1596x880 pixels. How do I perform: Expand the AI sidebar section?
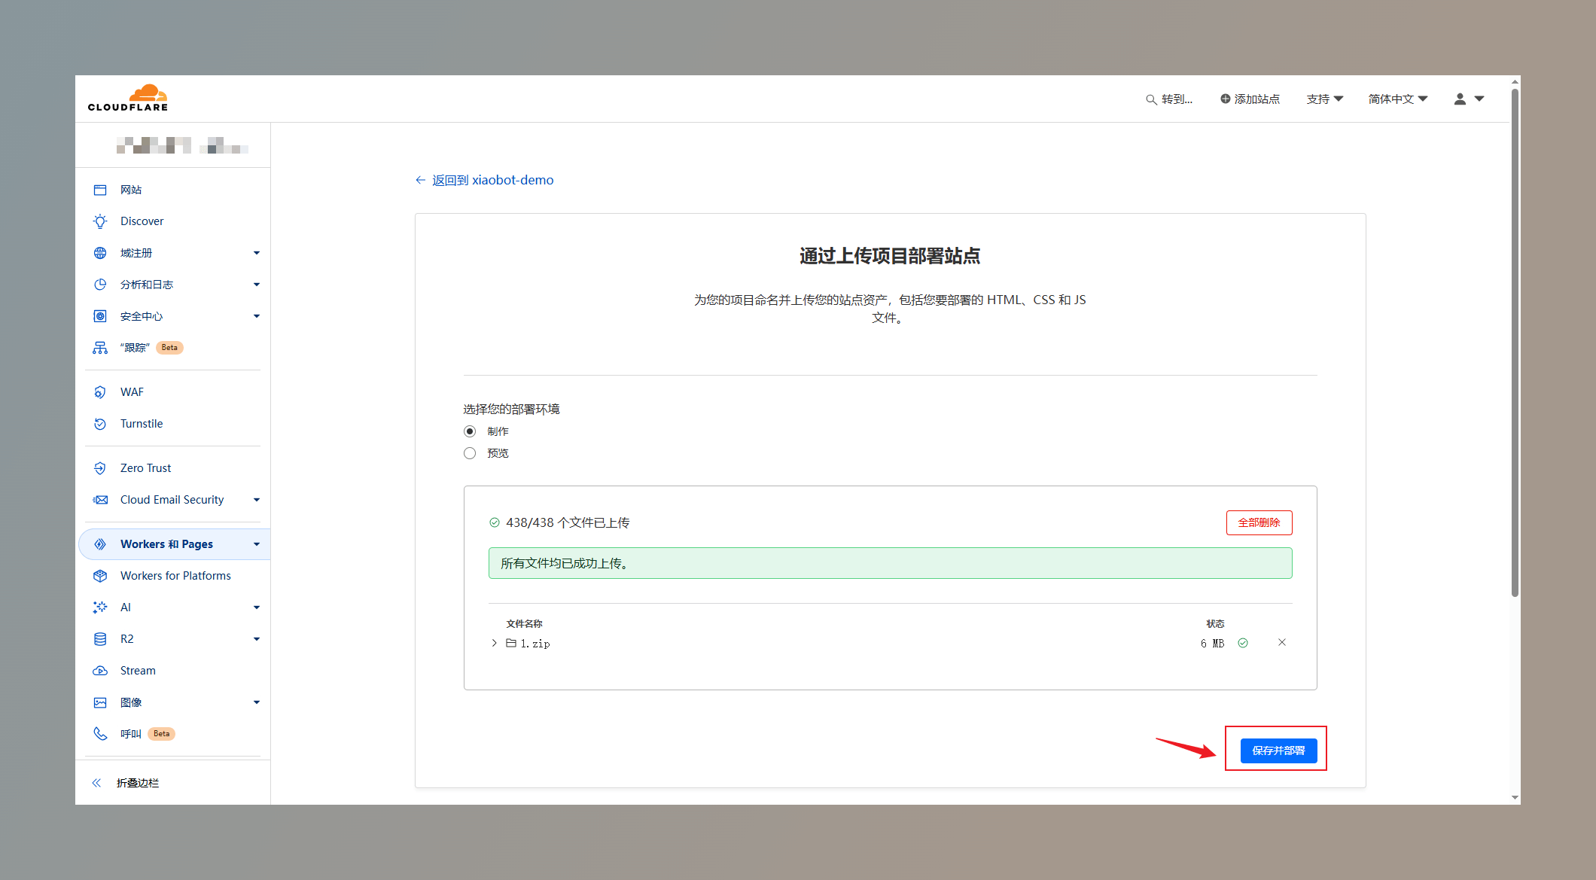[x=257, y=607]
